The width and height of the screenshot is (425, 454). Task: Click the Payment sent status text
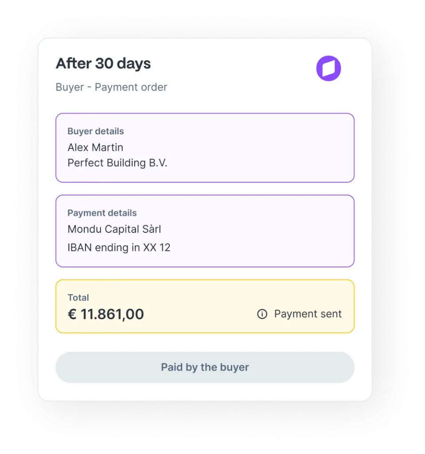click(308, 314)
